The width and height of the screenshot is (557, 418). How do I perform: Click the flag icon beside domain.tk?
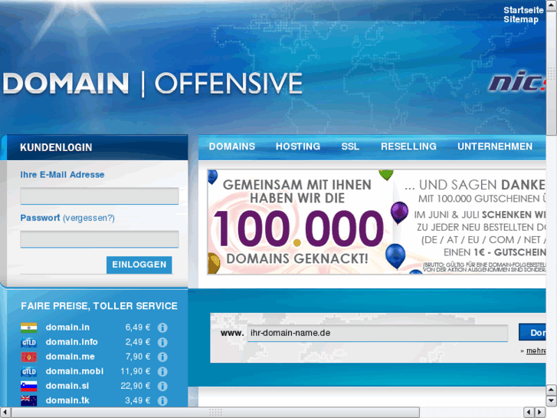[29, 401]
